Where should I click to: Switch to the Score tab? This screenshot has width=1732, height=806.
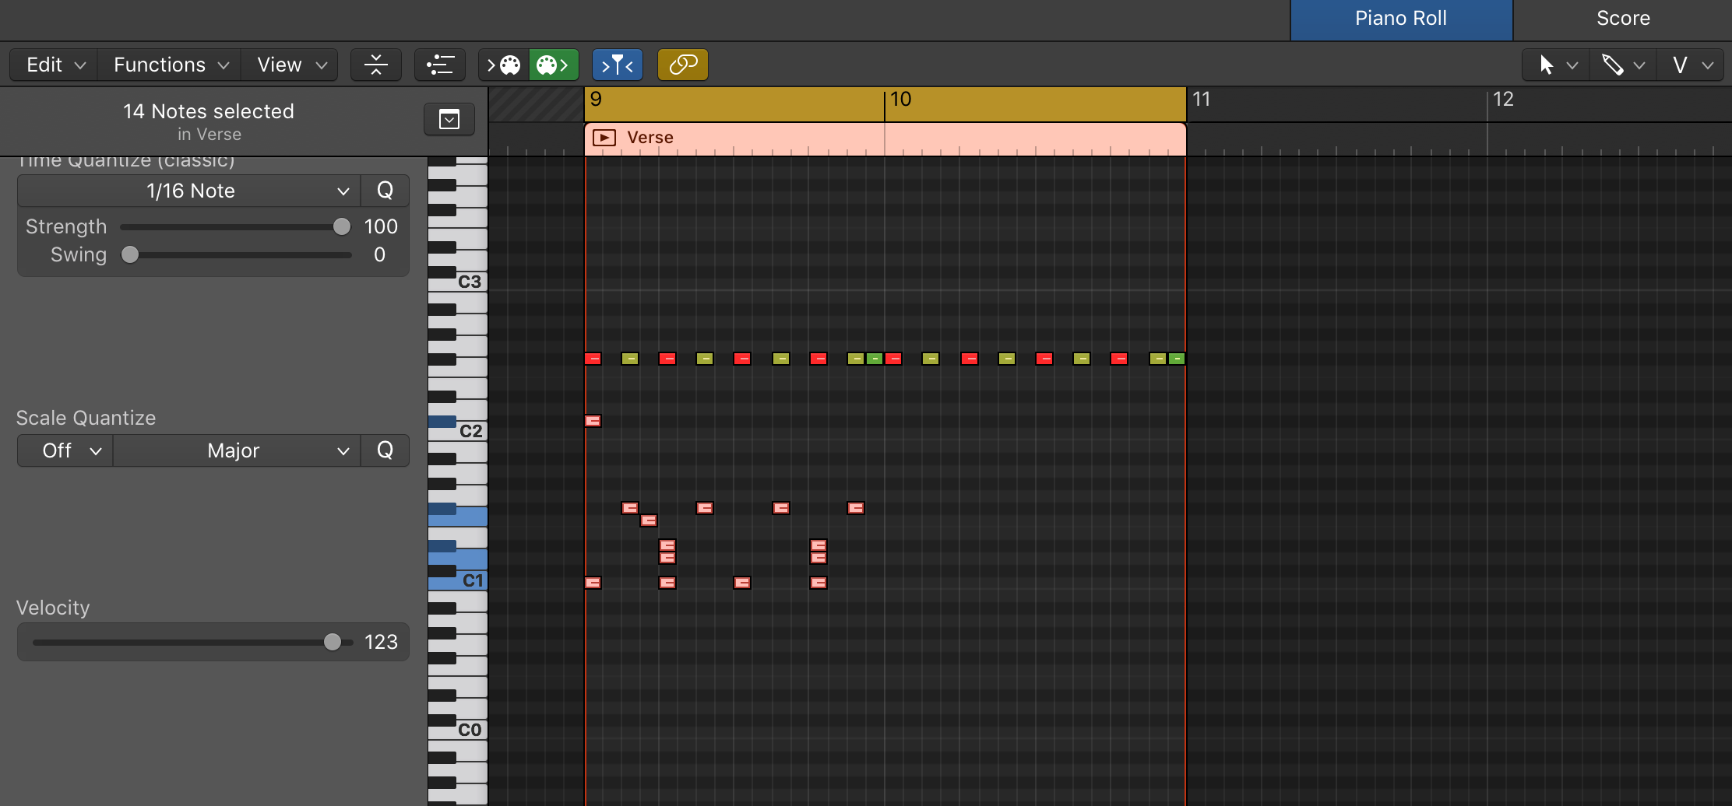click(1623, 18)
